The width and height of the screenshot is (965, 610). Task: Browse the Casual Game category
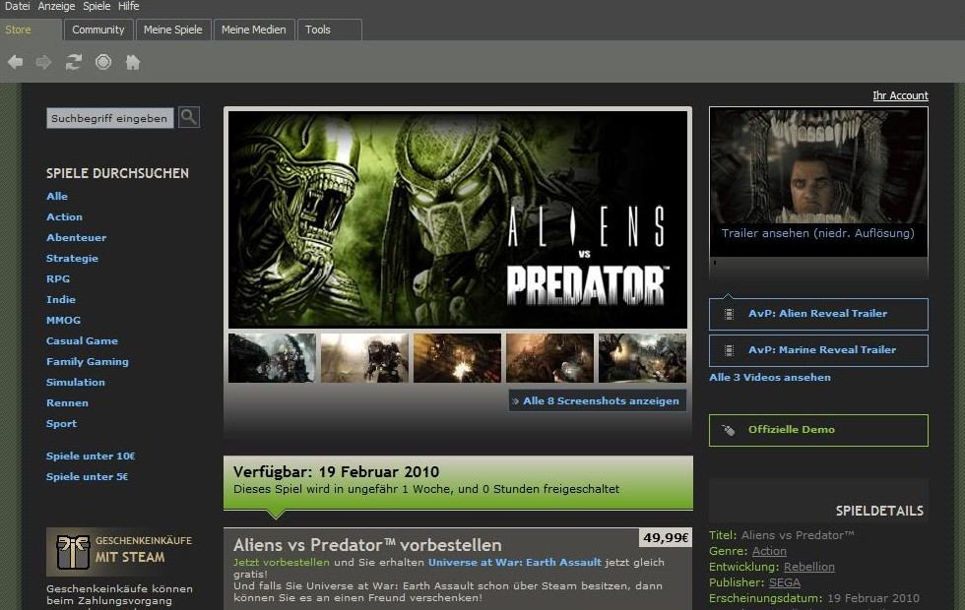pos(82,340)
